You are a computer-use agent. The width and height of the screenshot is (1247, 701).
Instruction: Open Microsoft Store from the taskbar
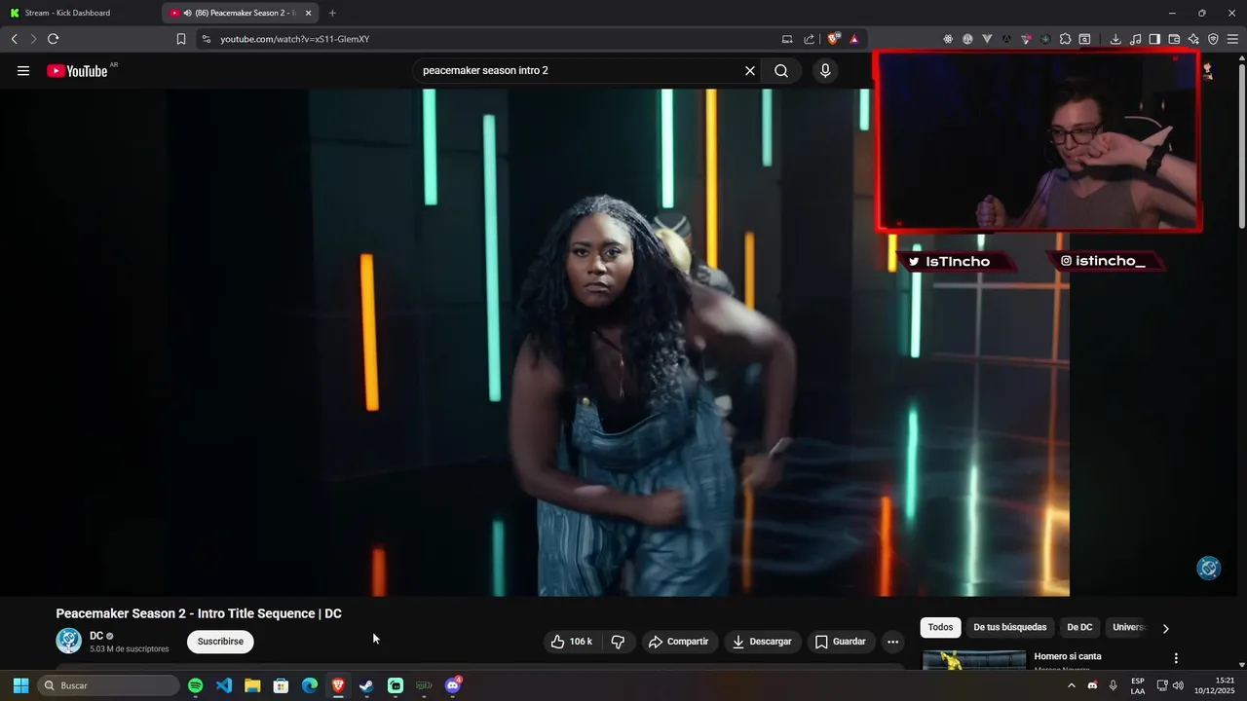[x=281, y=685]
